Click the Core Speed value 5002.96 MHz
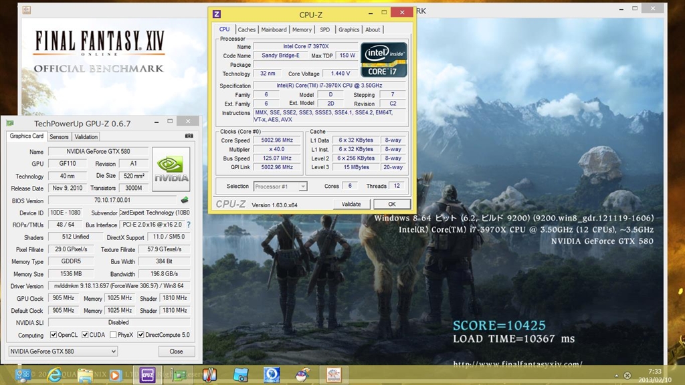Screen dimensions: 685x385 (277, 140)
